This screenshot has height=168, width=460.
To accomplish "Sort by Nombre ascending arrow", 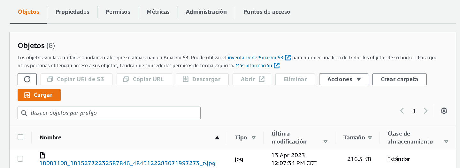I will (217, 138).
